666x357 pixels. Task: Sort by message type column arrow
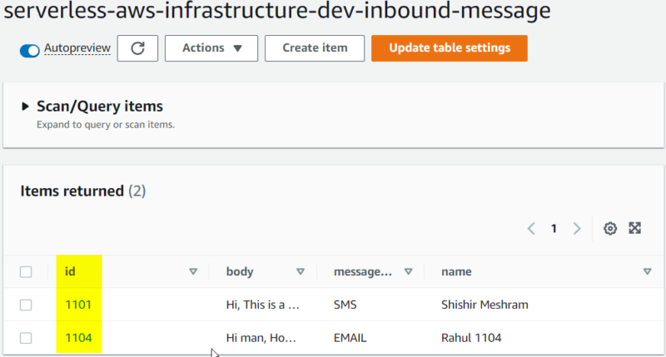click(408, 272)
